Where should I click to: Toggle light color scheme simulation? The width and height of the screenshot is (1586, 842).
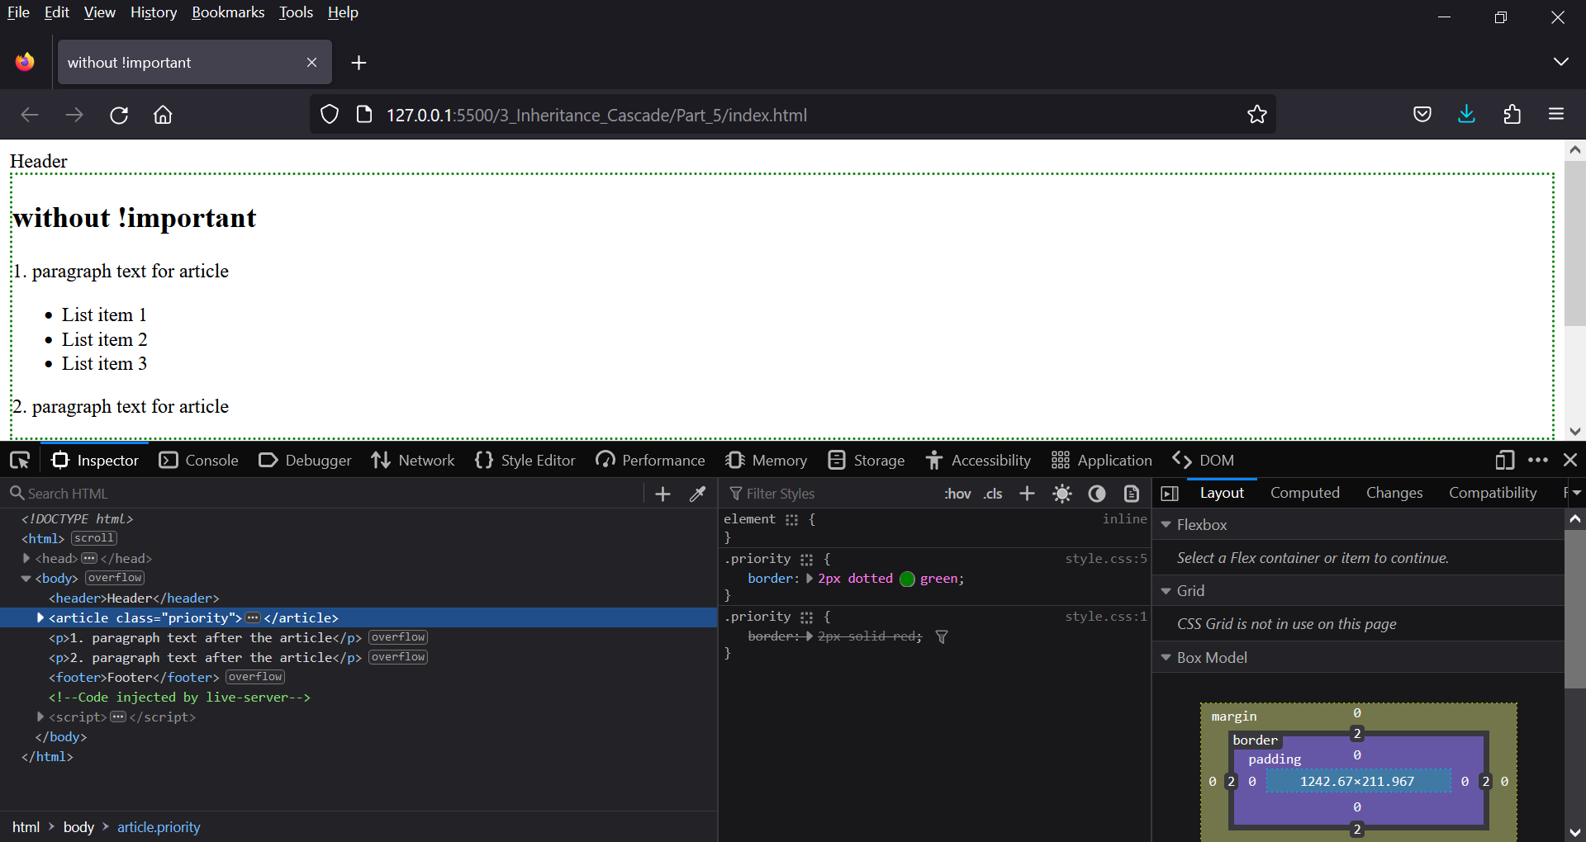click(x=1062, y=494)
